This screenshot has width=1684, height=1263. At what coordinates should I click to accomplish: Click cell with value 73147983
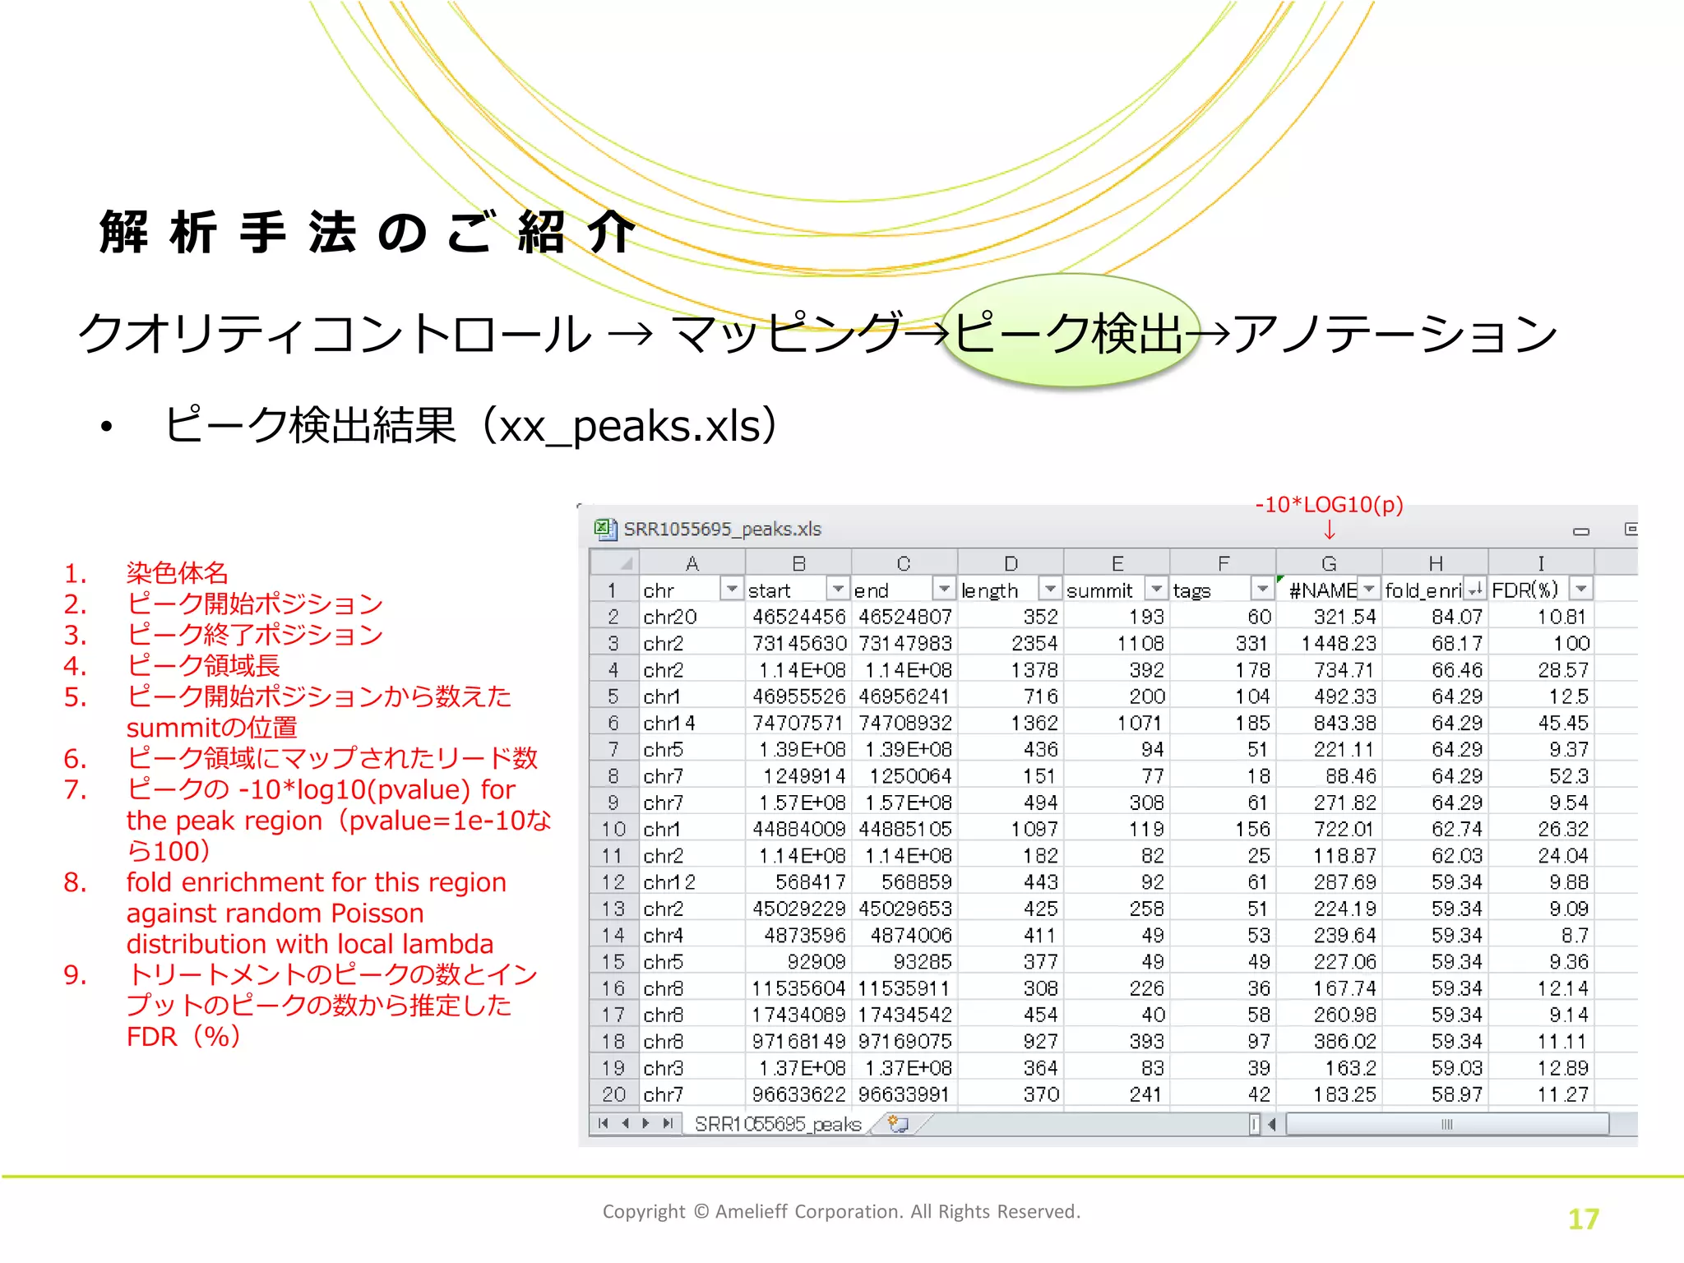904,643
